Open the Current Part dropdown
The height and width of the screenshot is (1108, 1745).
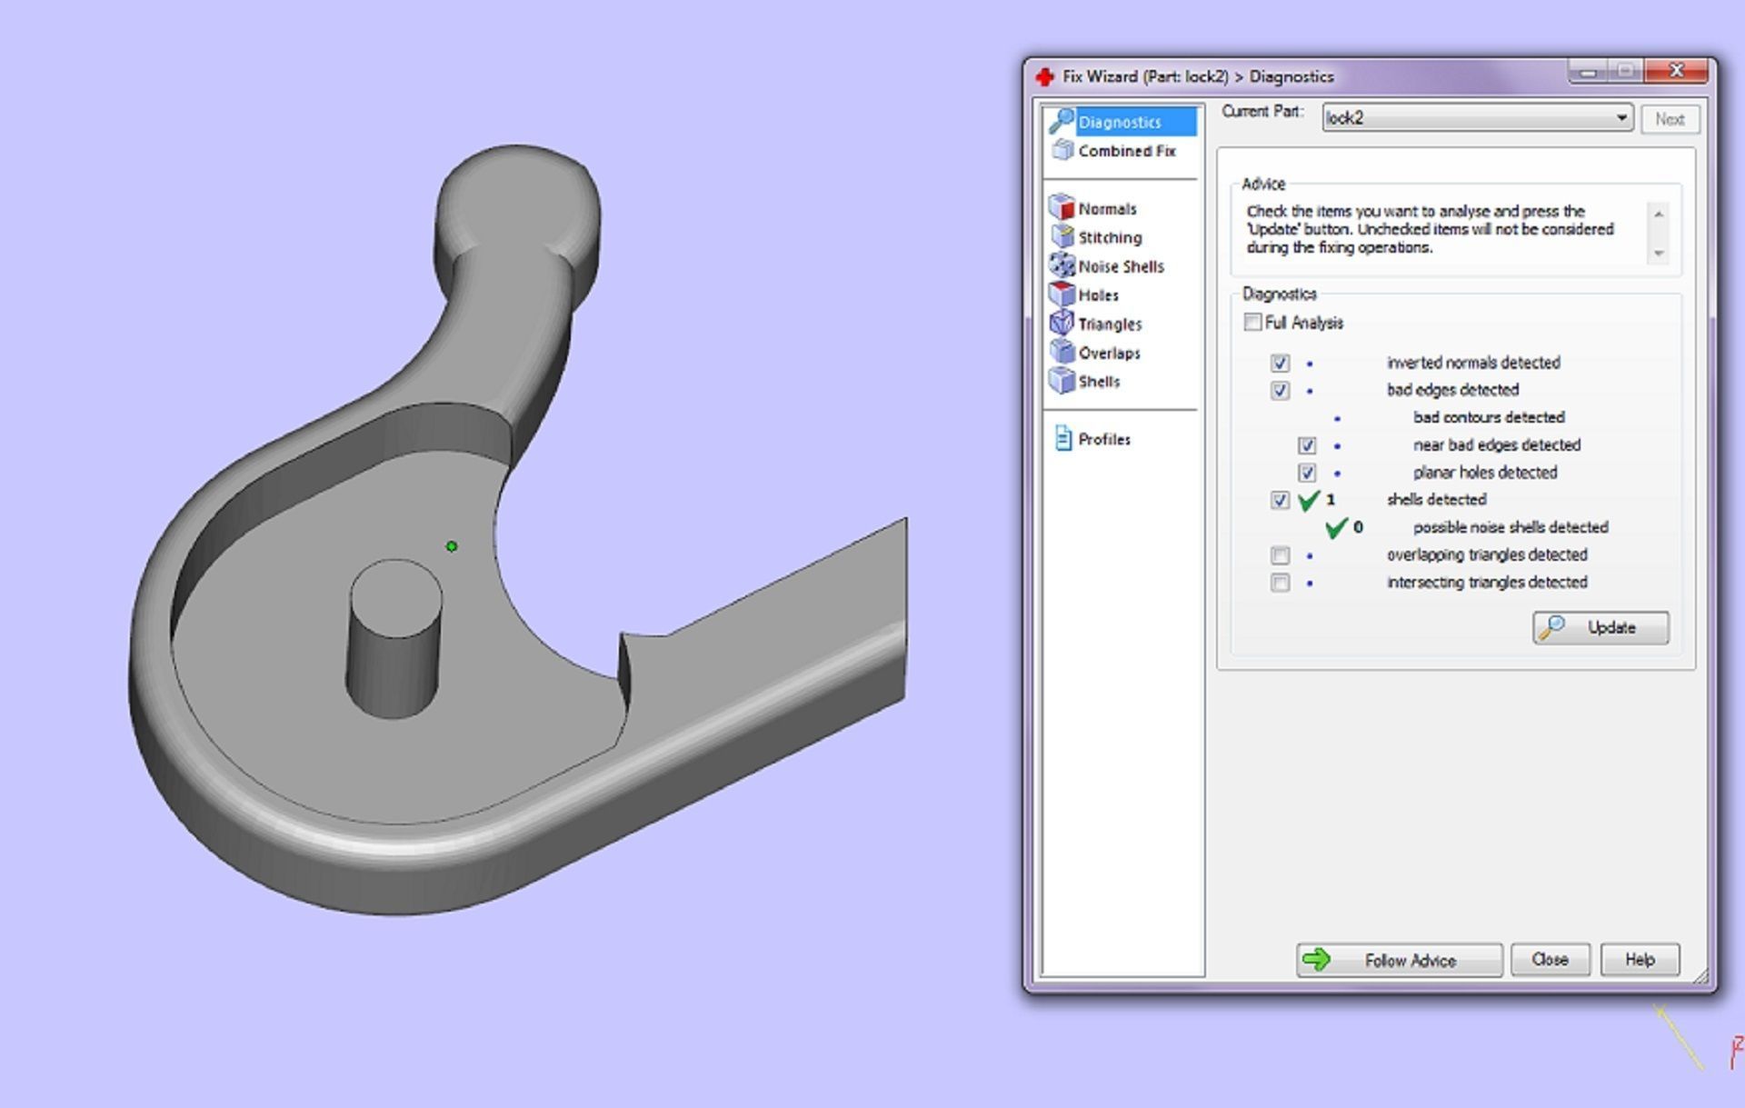[x=1620, y=118]
